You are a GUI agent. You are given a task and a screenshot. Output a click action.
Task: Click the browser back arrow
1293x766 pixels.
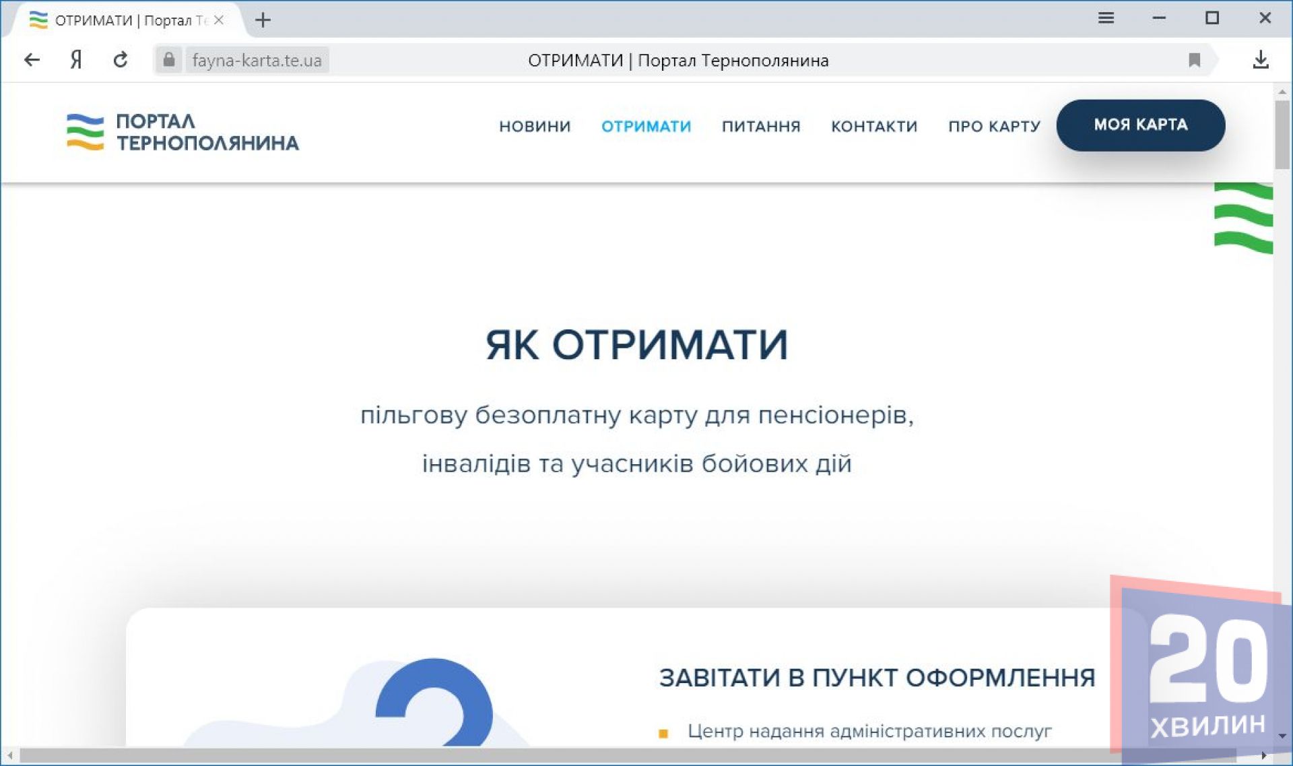[32, 60]
